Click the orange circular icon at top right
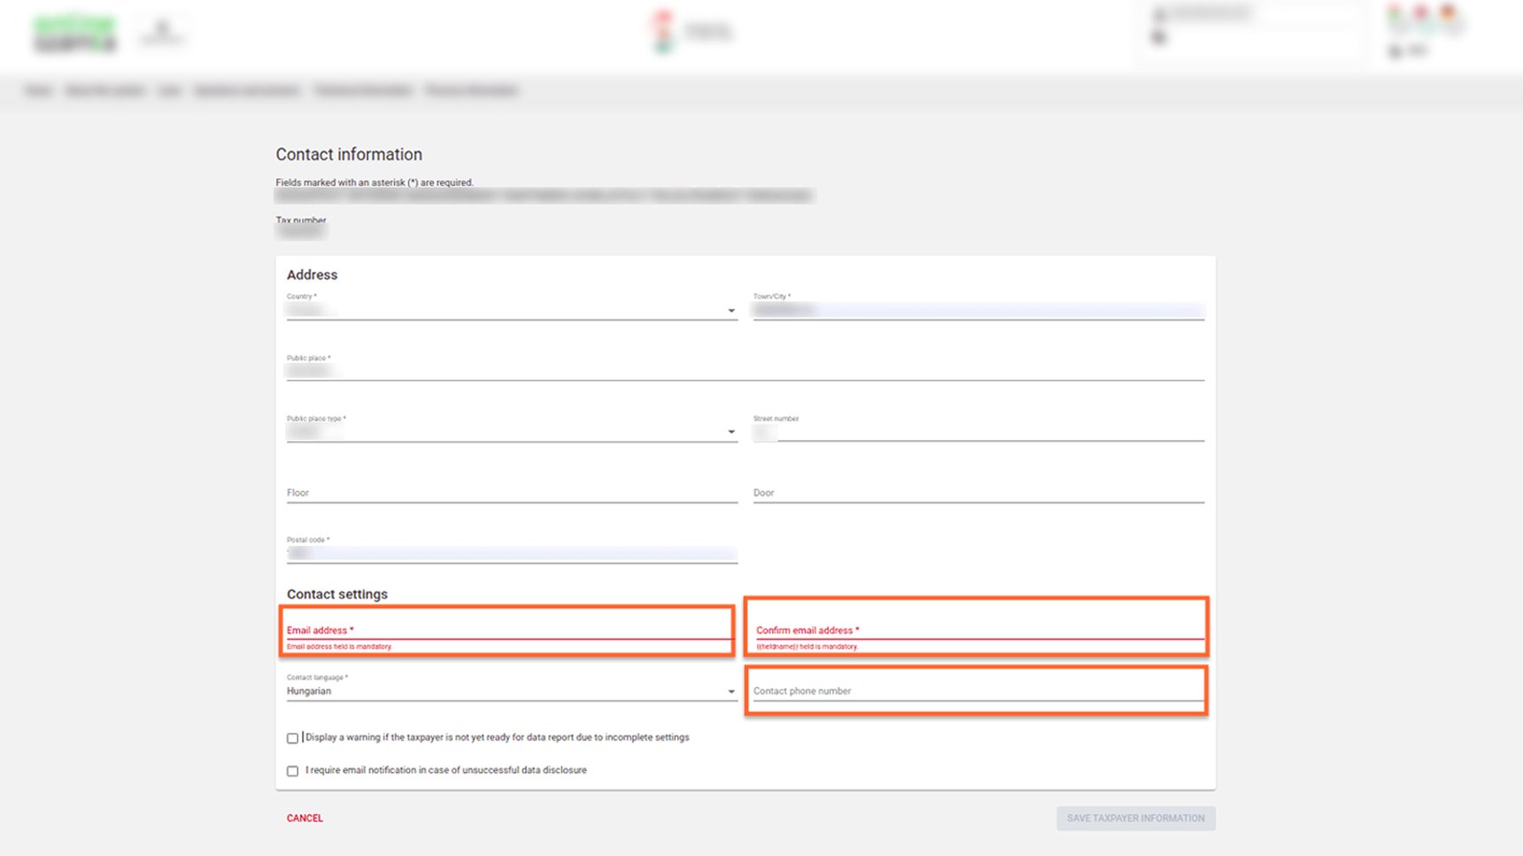The image size is (1523, 856). pyautogui.click(x=1449, y=14)
